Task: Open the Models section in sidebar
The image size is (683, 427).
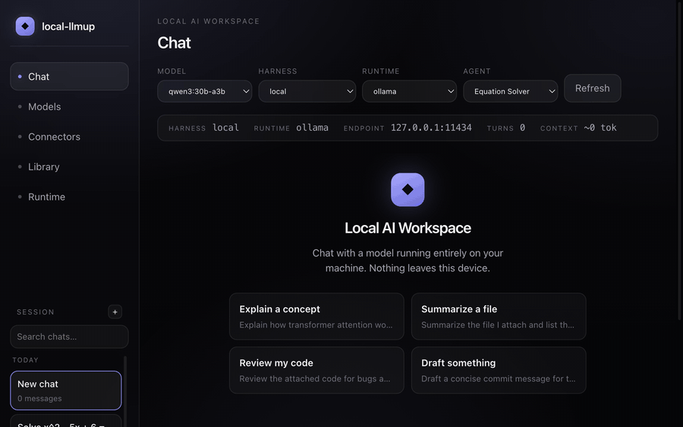Action: tap(69, 106)
